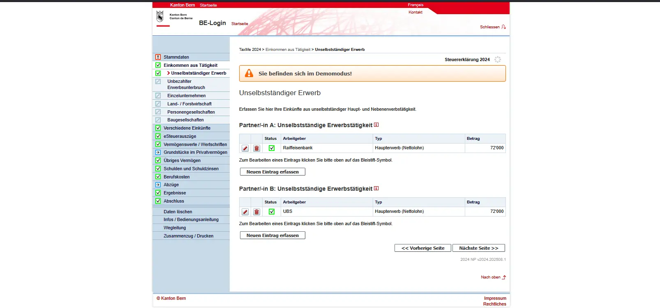Expand the Abzüge section arrow icon

click(158, 185)
